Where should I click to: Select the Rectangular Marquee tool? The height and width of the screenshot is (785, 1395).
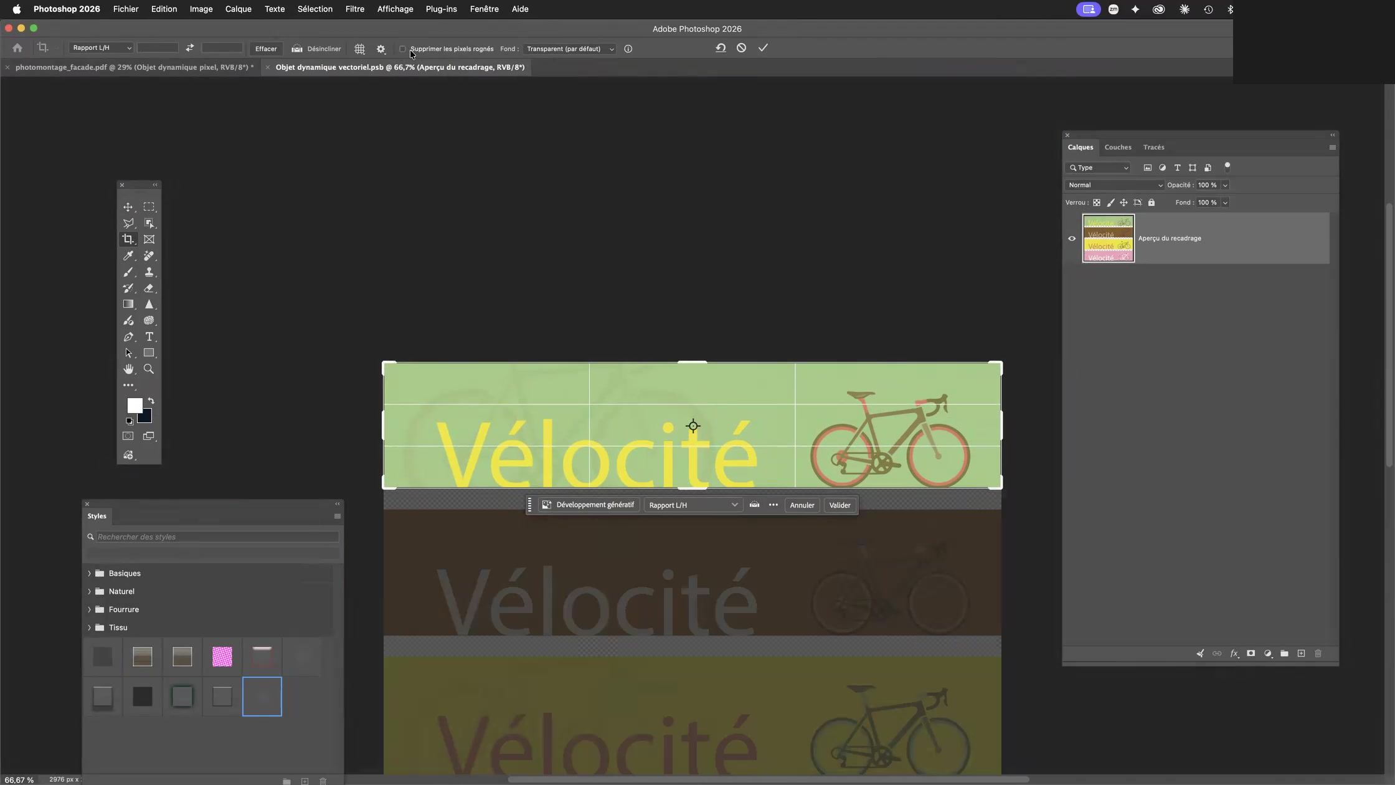149,207
